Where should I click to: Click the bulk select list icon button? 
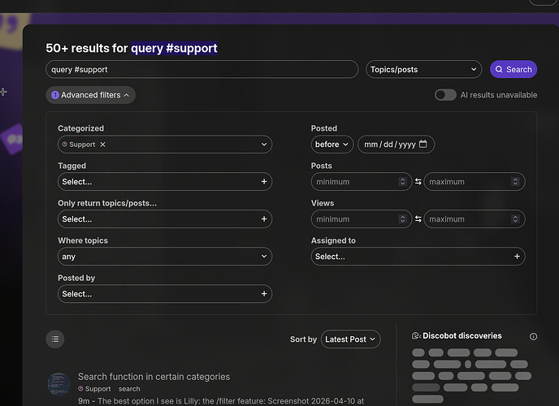pos(55,339)
